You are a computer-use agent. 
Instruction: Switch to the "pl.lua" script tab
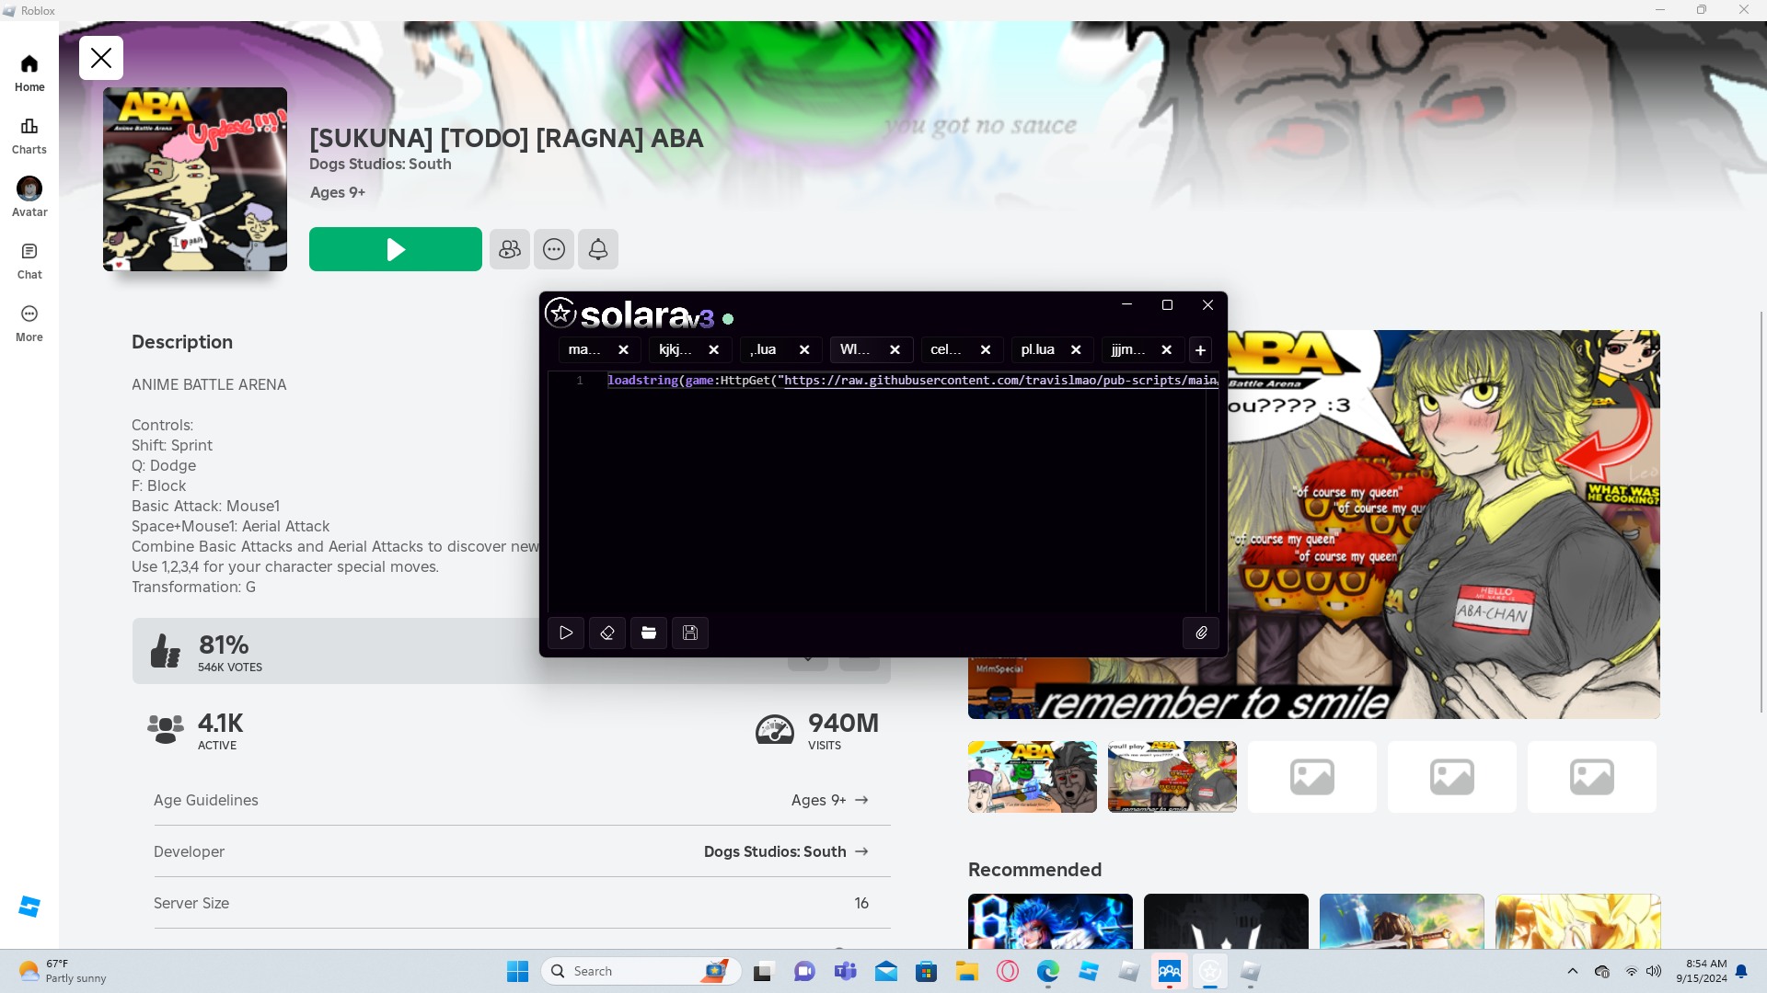click(x=1038, y=349)
